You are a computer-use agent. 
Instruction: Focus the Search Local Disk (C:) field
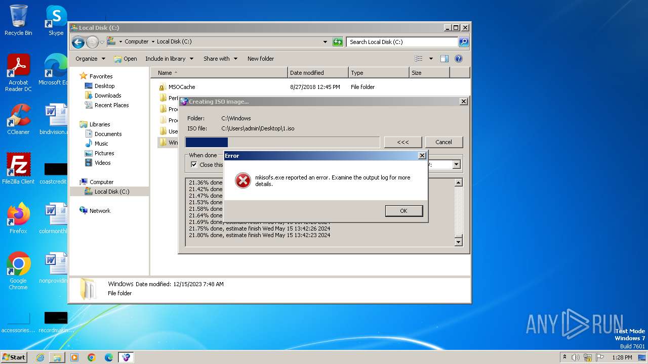pos(402,42)
